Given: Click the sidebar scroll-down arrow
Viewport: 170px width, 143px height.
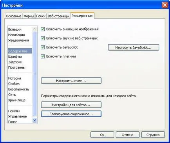Looking at the screenshot, I should (35, 120).
